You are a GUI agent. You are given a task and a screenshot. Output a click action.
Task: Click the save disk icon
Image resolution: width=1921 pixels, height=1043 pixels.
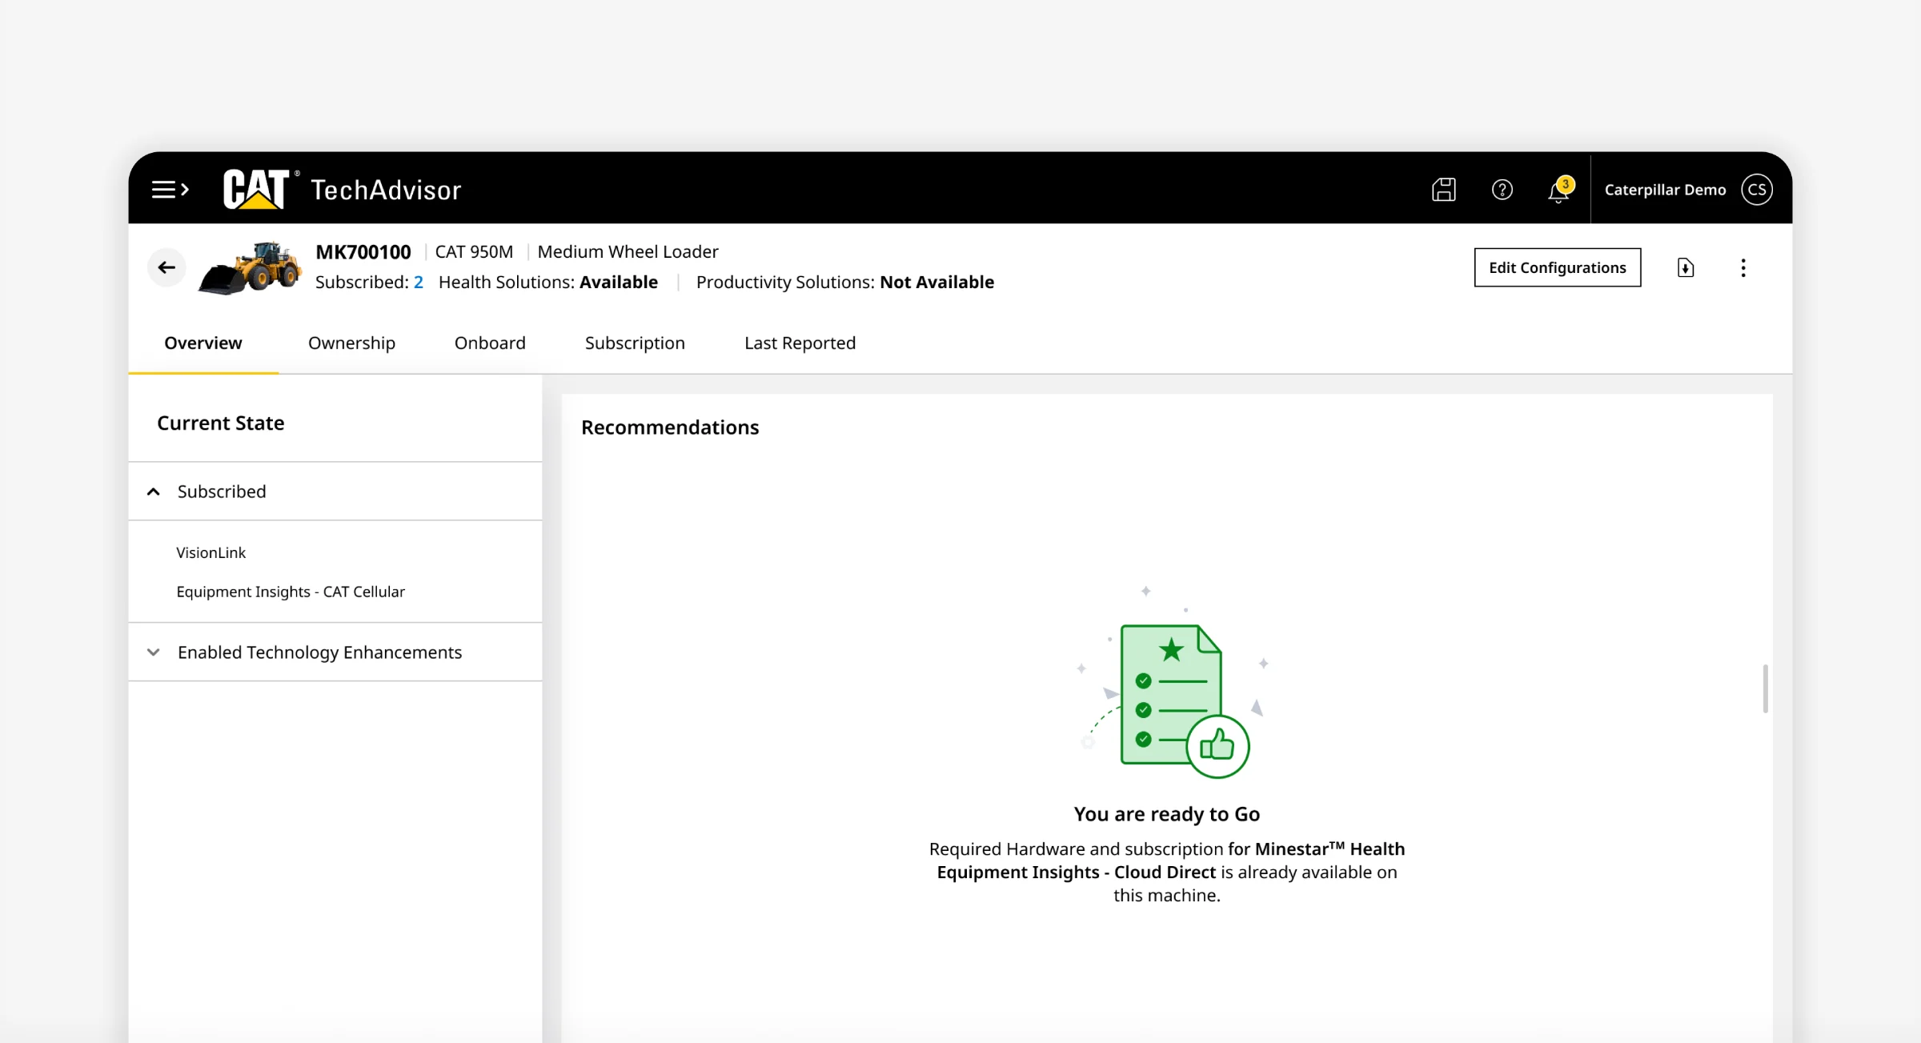(x=1444, y=190)
